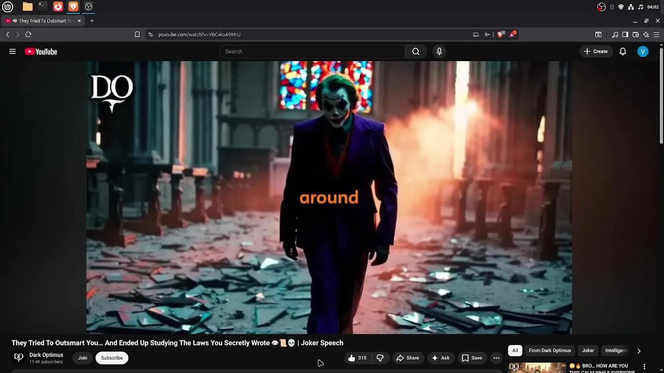This screenshot has height=373, width=664.
Task: Open the account avatar 'V' menu
Action: [643, 51]
